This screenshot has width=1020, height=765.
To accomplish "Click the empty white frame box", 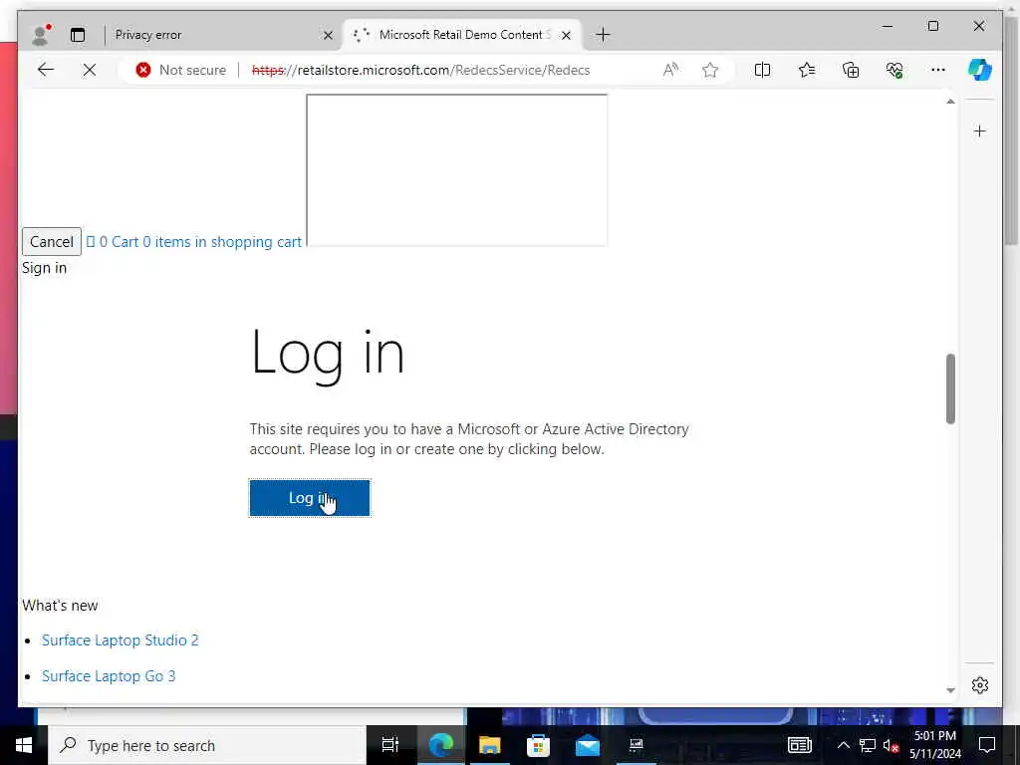I will pos(456,170).
